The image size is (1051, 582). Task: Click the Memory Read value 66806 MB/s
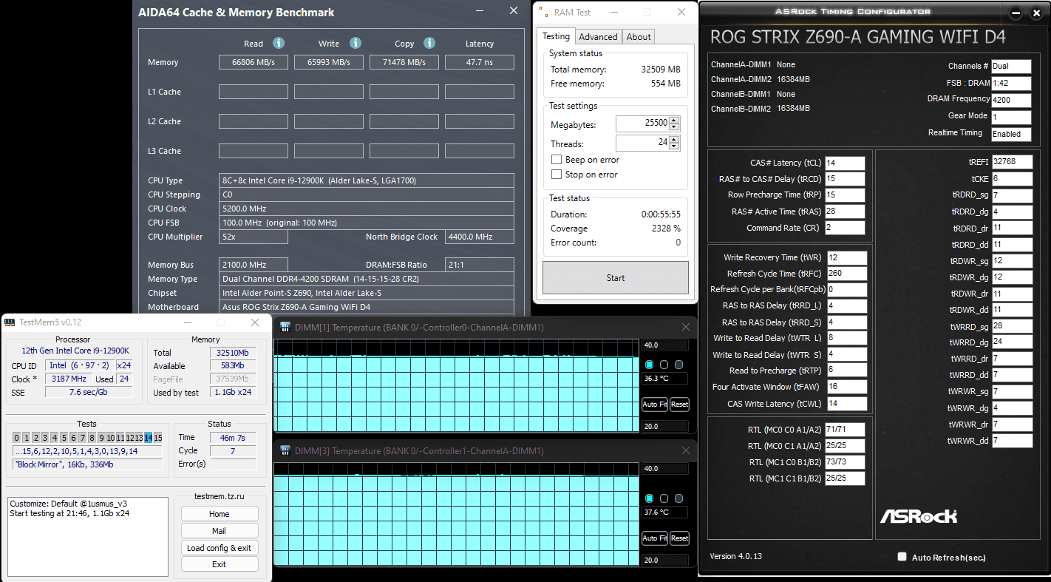coord(254,62)
